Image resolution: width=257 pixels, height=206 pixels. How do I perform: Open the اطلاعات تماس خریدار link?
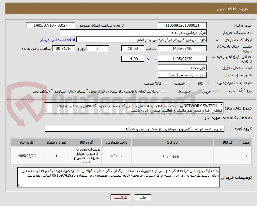(x=58, y=40)
